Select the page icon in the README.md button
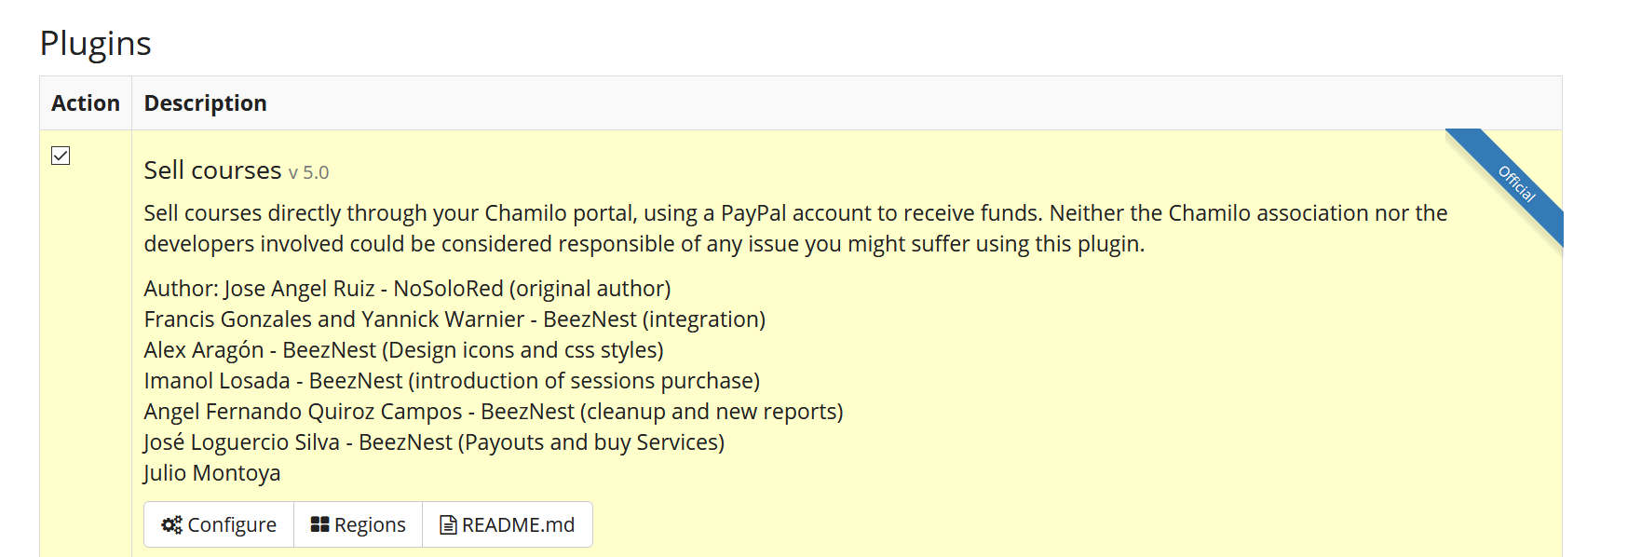 447,523
